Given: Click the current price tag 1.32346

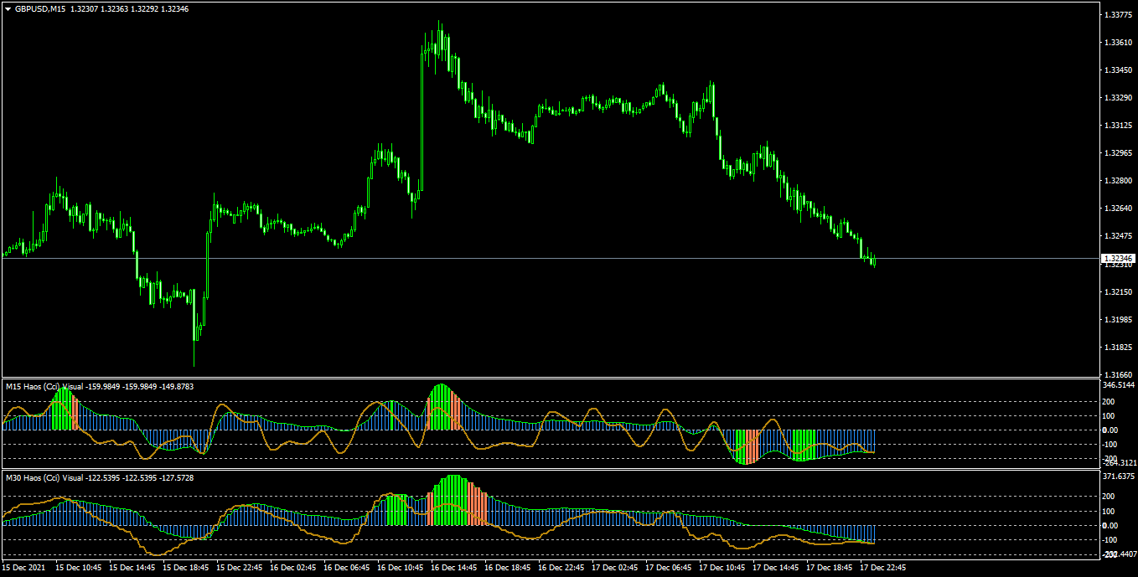Looking at the screenshot, I should point(1119,258).
